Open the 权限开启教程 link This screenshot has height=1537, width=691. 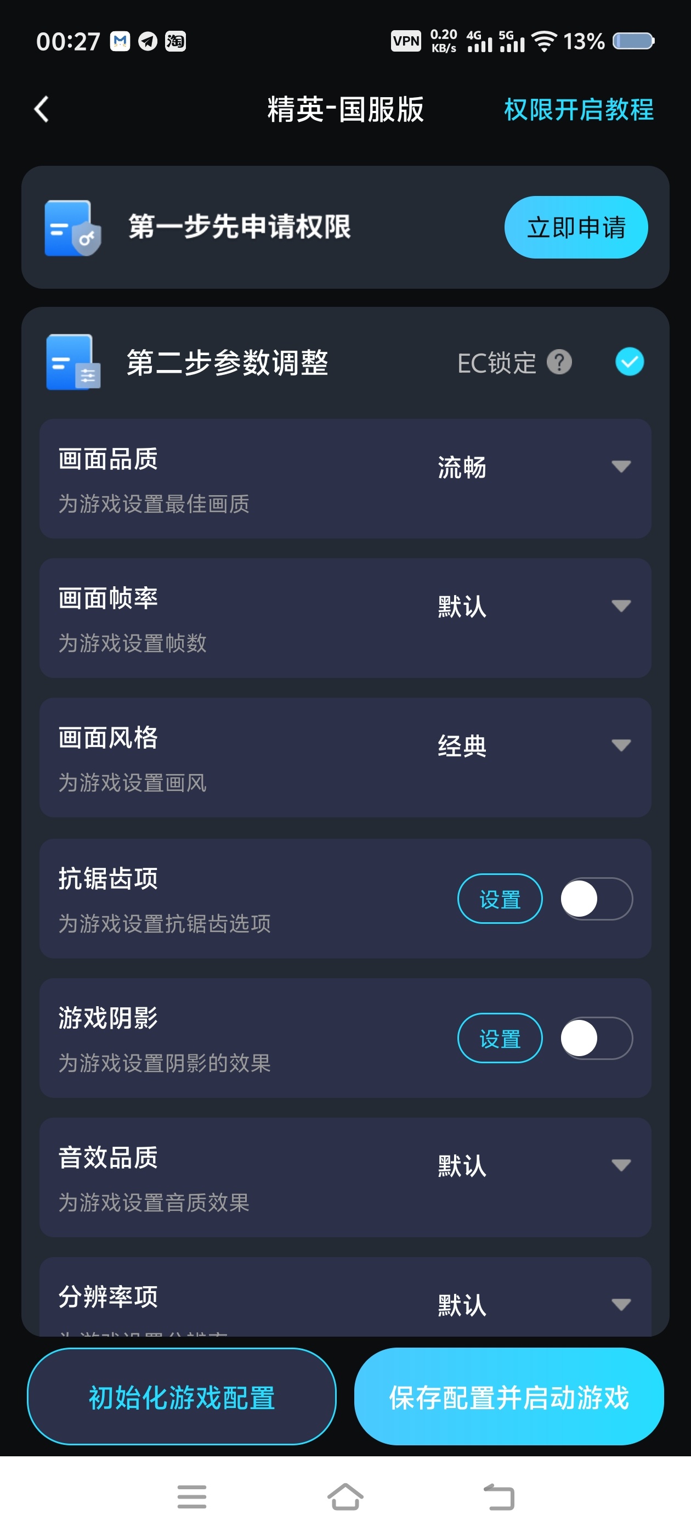(579, 110)
